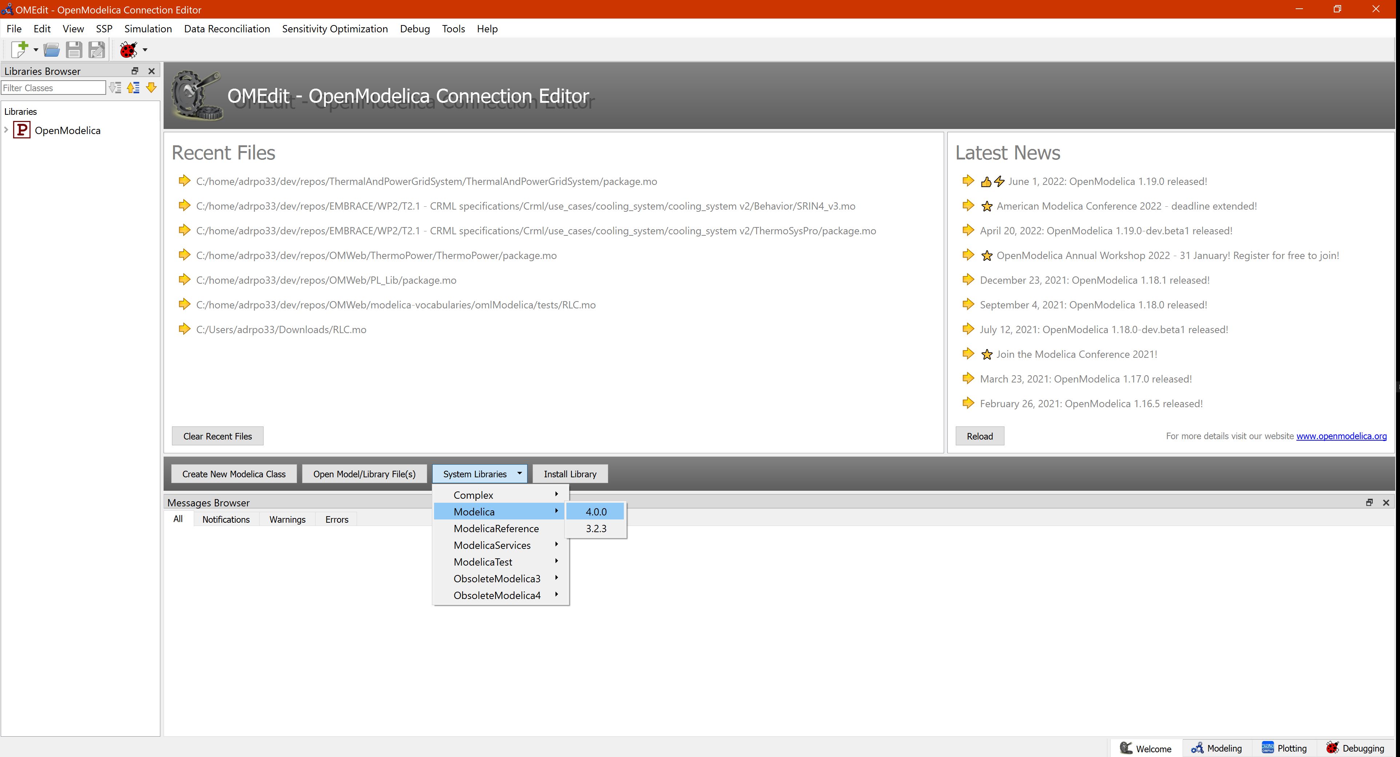Collapse all classes in the Libraries Browser

point(133,88)
